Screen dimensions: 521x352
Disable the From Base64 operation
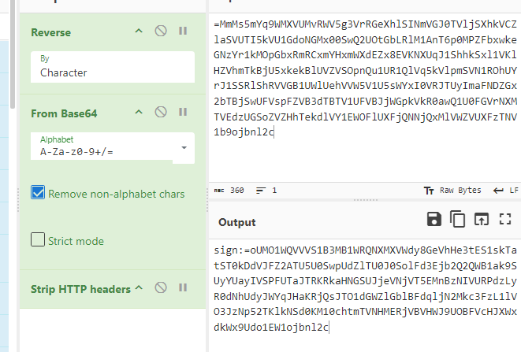tap(161, 113)
